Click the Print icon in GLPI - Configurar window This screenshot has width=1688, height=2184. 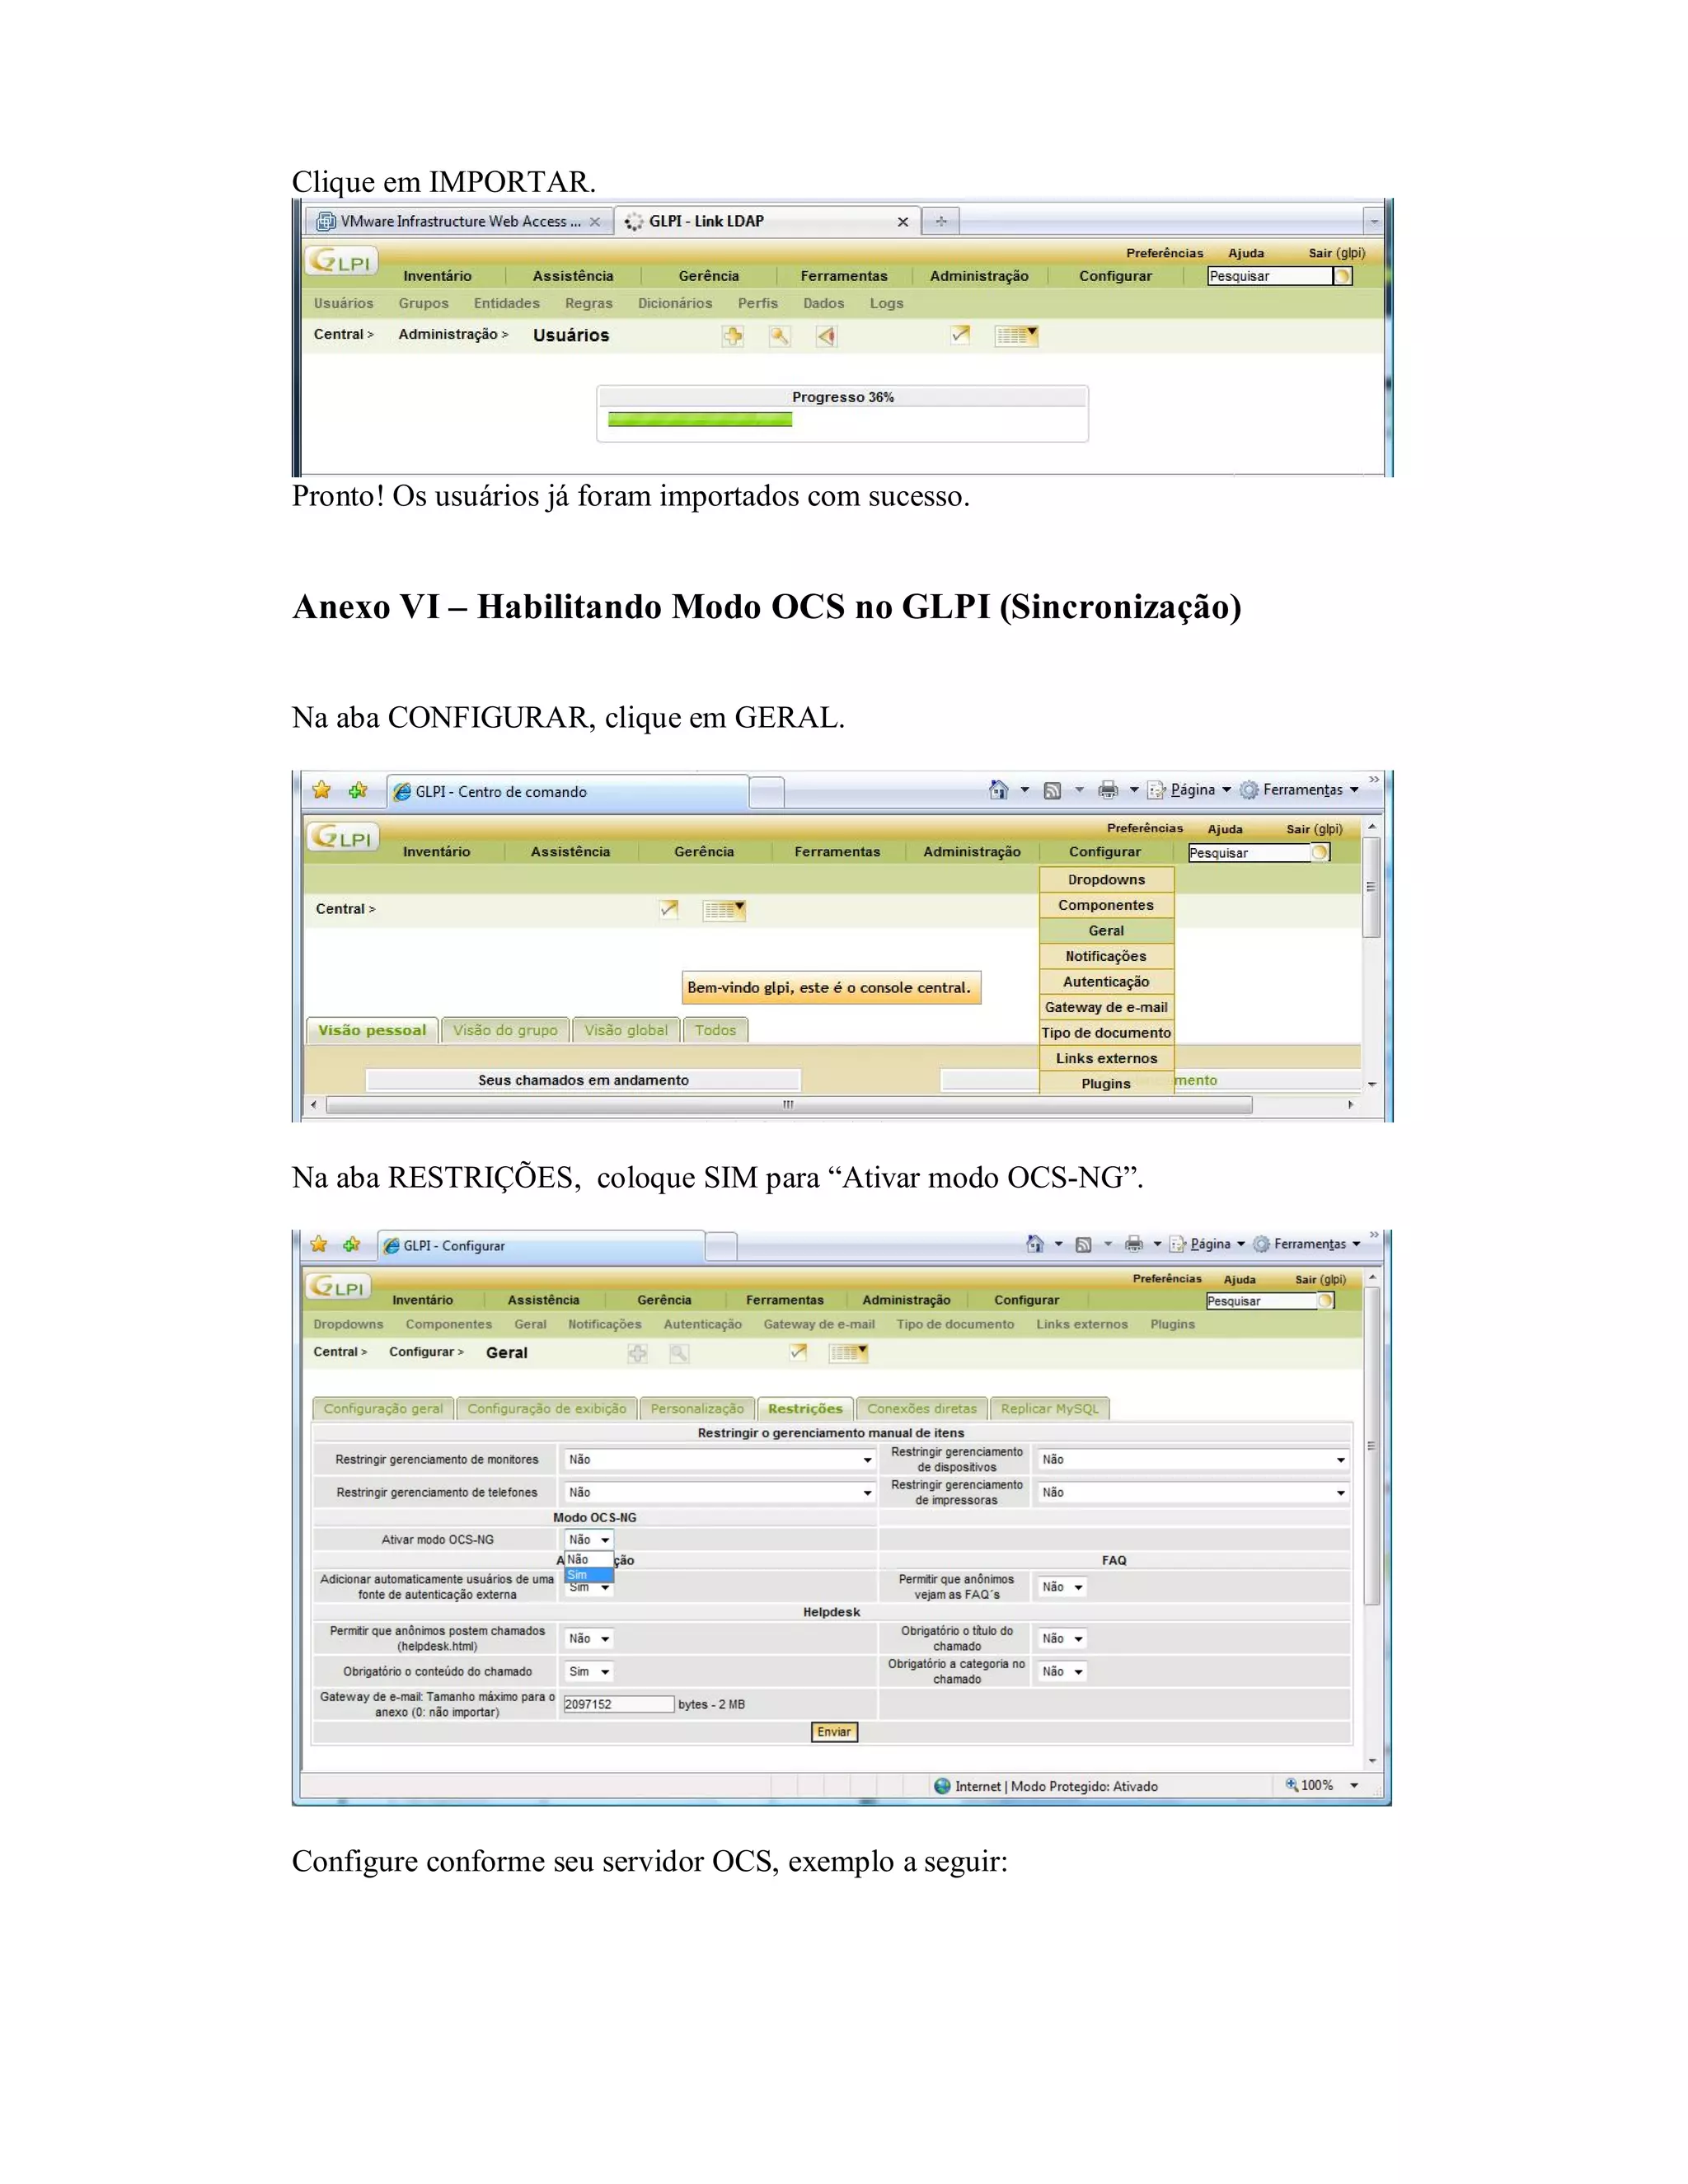tap(1133, 1244)
